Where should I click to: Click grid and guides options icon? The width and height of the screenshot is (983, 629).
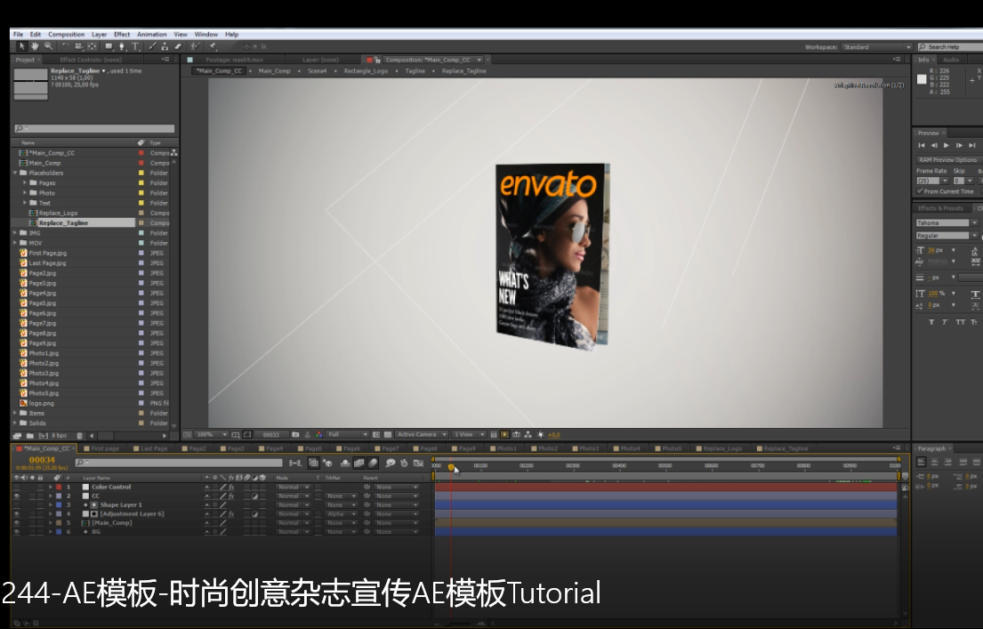pyautogui.click(x=236, y=434)
